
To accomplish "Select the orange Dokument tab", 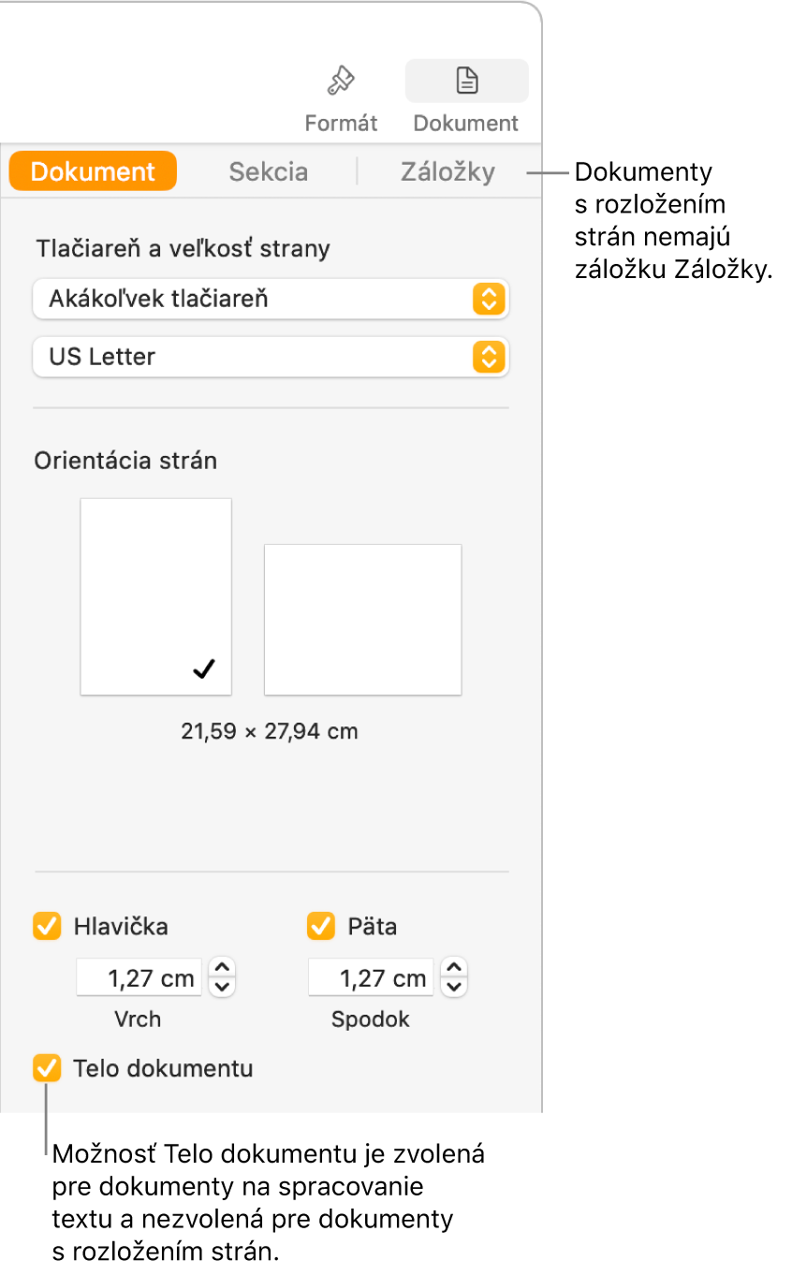I will pos(93,172).
